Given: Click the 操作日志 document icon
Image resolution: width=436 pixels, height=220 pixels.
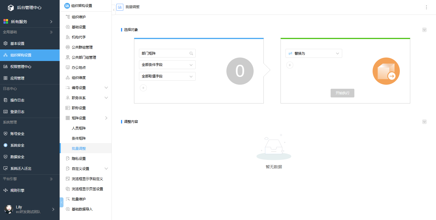Looking at the screenshot, I should click(6, 100).
